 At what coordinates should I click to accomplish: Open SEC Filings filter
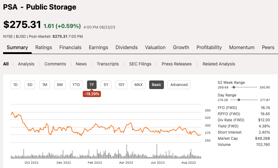140,64
